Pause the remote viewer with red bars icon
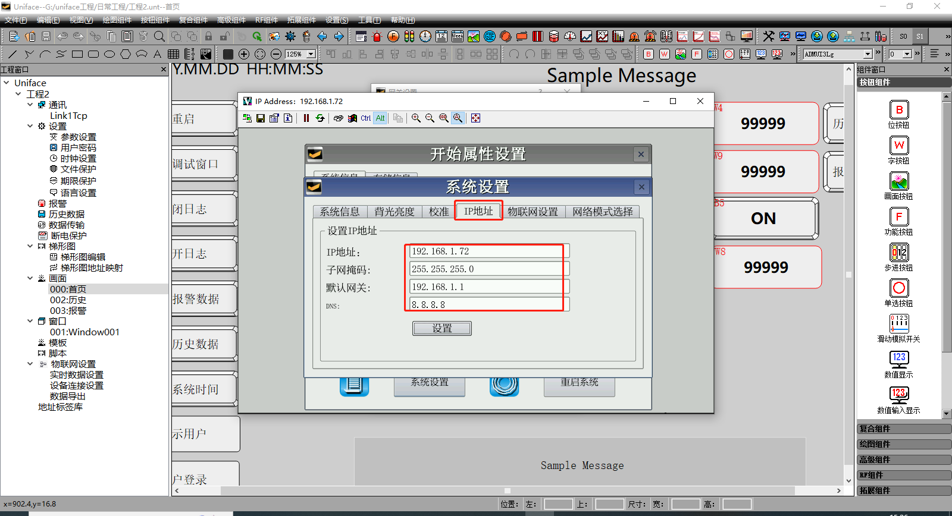This screenshot has width=952, height=516. tap(306, 118)
